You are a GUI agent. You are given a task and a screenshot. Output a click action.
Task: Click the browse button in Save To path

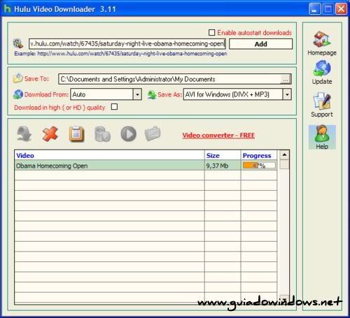[x=286, y=79]
